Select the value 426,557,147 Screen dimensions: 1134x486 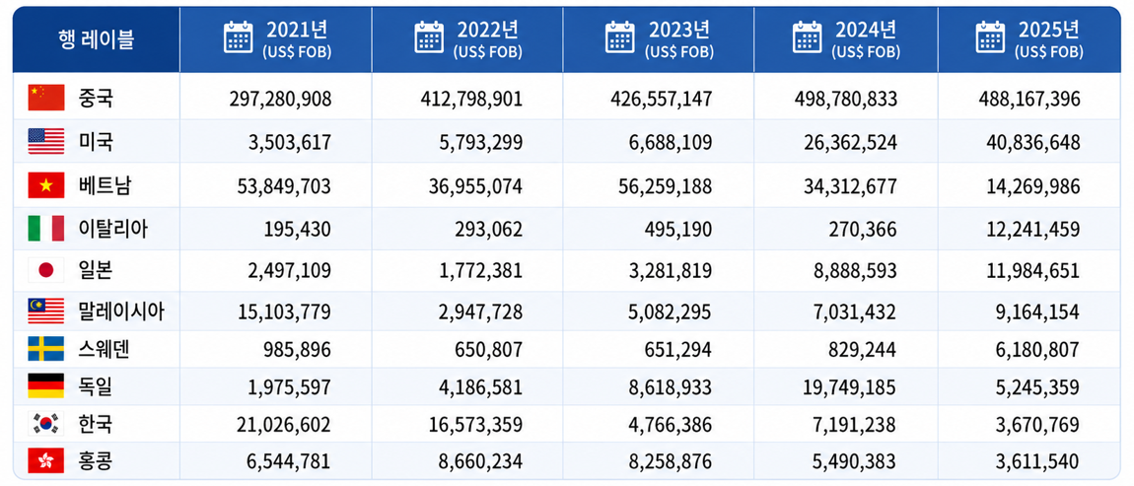(x=660, y=100)
